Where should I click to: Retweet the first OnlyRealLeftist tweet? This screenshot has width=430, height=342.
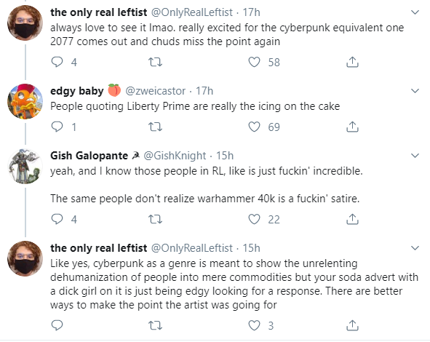coord(155,62)
